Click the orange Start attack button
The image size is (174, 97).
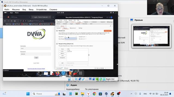(x=108, y=31)
